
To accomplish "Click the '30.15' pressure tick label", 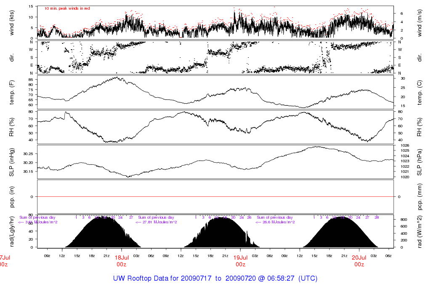I will pyautogui.click(x=28, y=172).
